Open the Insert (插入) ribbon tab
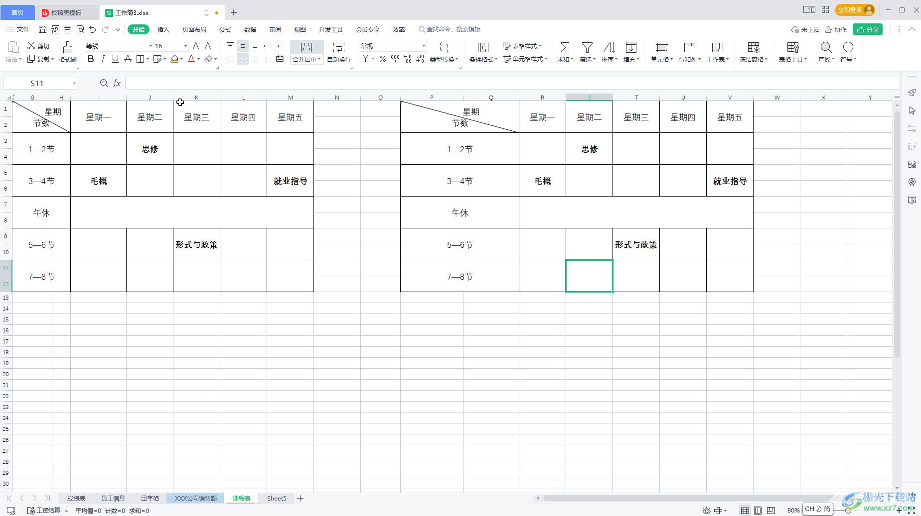This screenshot has width=921, height=516. pos(163,29)
